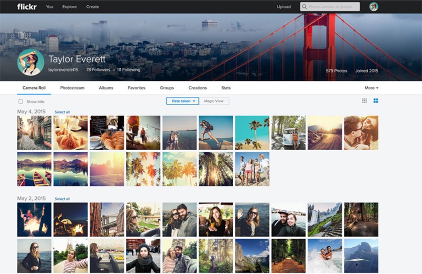This screenshot has height=274, width=422.
Task: Open the VW van photo
Action: 289,133
